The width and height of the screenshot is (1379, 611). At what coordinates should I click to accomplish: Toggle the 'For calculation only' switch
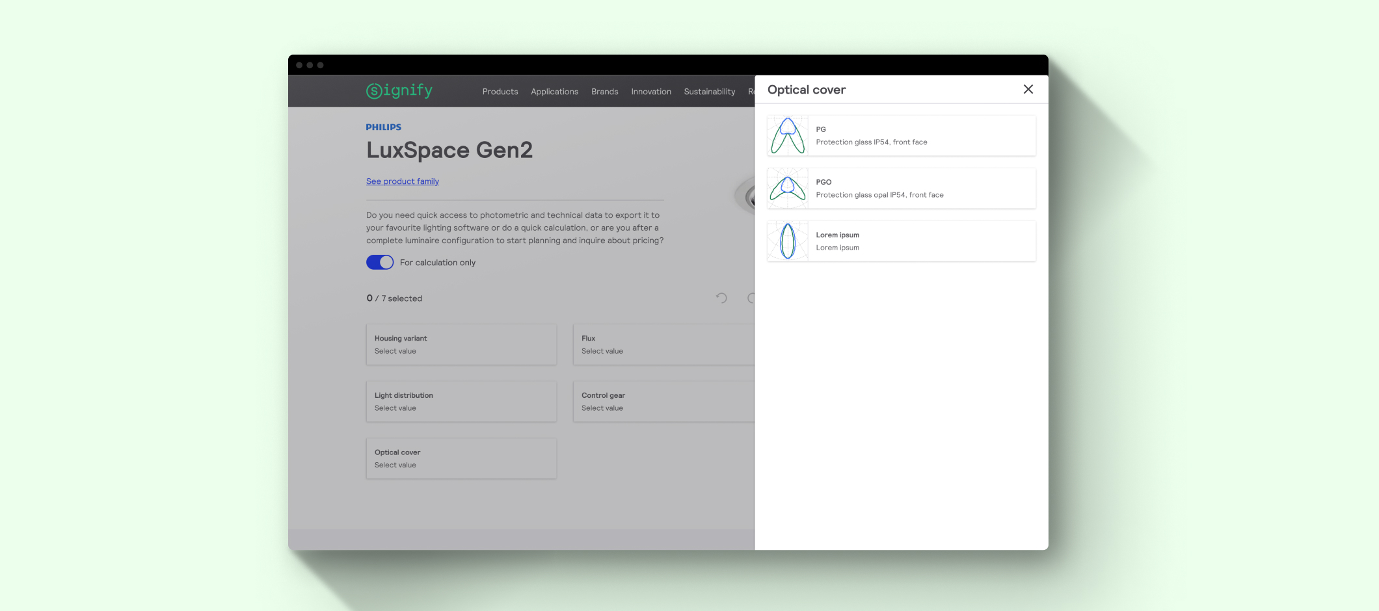point(379,262)
